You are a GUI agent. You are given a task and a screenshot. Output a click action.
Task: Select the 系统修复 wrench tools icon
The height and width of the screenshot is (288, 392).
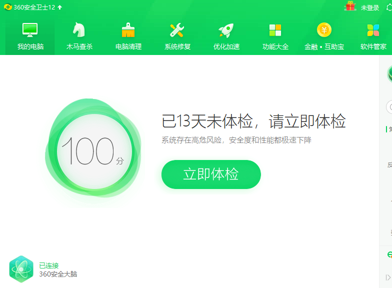[177, 30]
